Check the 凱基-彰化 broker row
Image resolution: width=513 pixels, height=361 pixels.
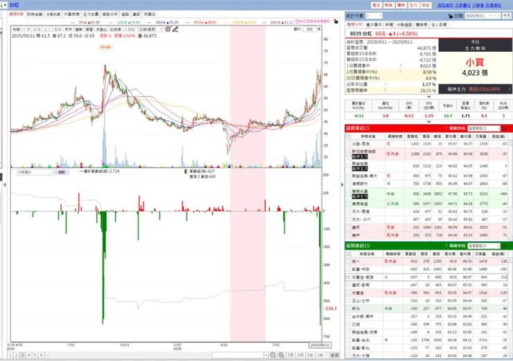point(348,348)
